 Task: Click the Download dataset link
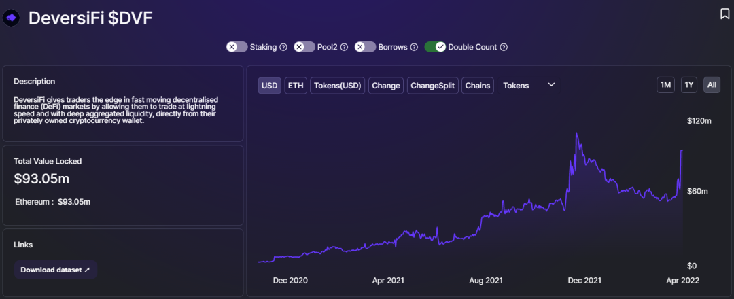coord(55,270)
